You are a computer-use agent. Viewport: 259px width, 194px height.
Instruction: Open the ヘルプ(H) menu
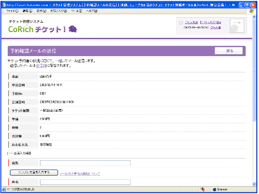92,10
